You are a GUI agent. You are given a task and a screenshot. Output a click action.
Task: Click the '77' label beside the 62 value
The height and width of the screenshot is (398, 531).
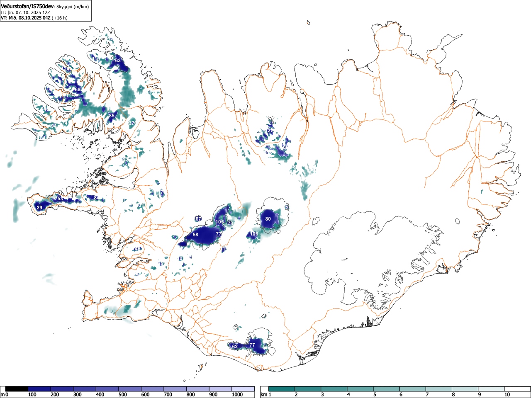click(x=252, y=345)
